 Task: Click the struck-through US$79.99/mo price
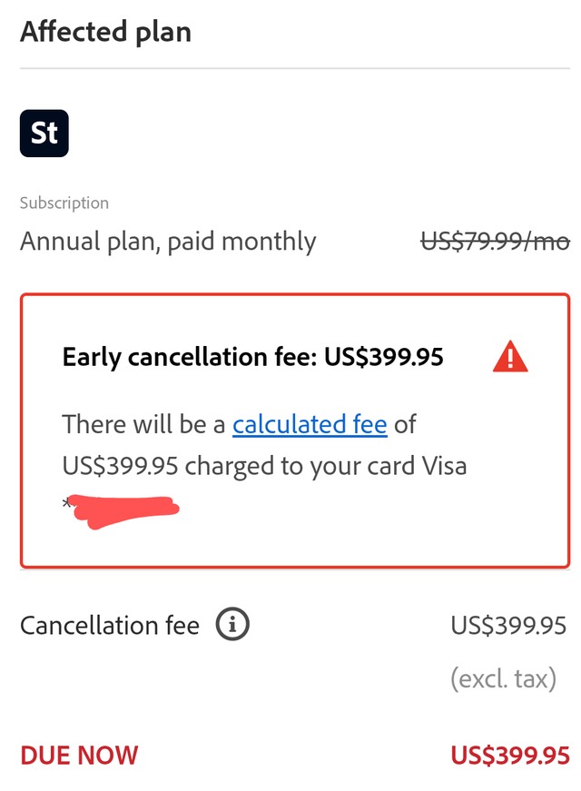click(495, 242)
